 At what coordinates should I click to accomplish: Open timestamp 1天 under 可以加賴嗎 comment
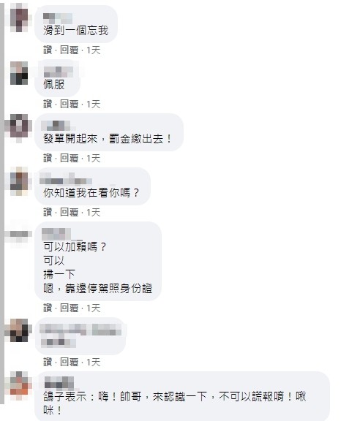coord(94,308)
